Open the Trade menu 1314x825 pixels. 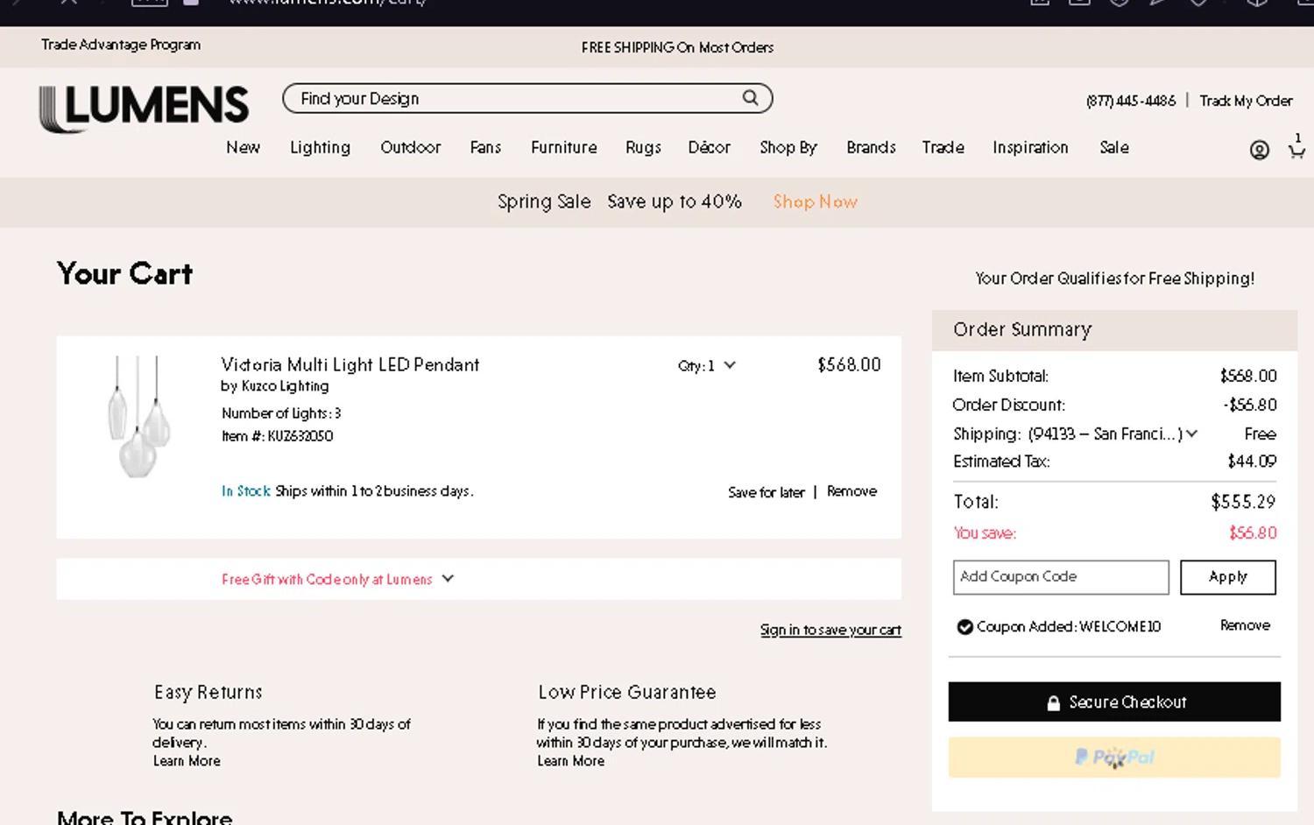tap(943, 147)
